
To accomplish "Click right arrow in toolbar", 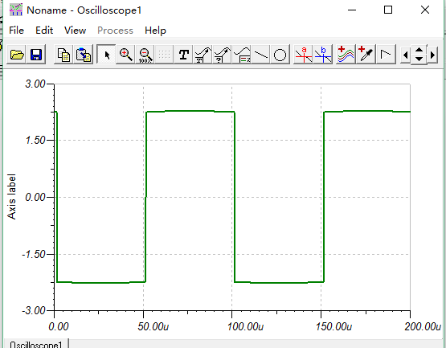I will point(432,55).
